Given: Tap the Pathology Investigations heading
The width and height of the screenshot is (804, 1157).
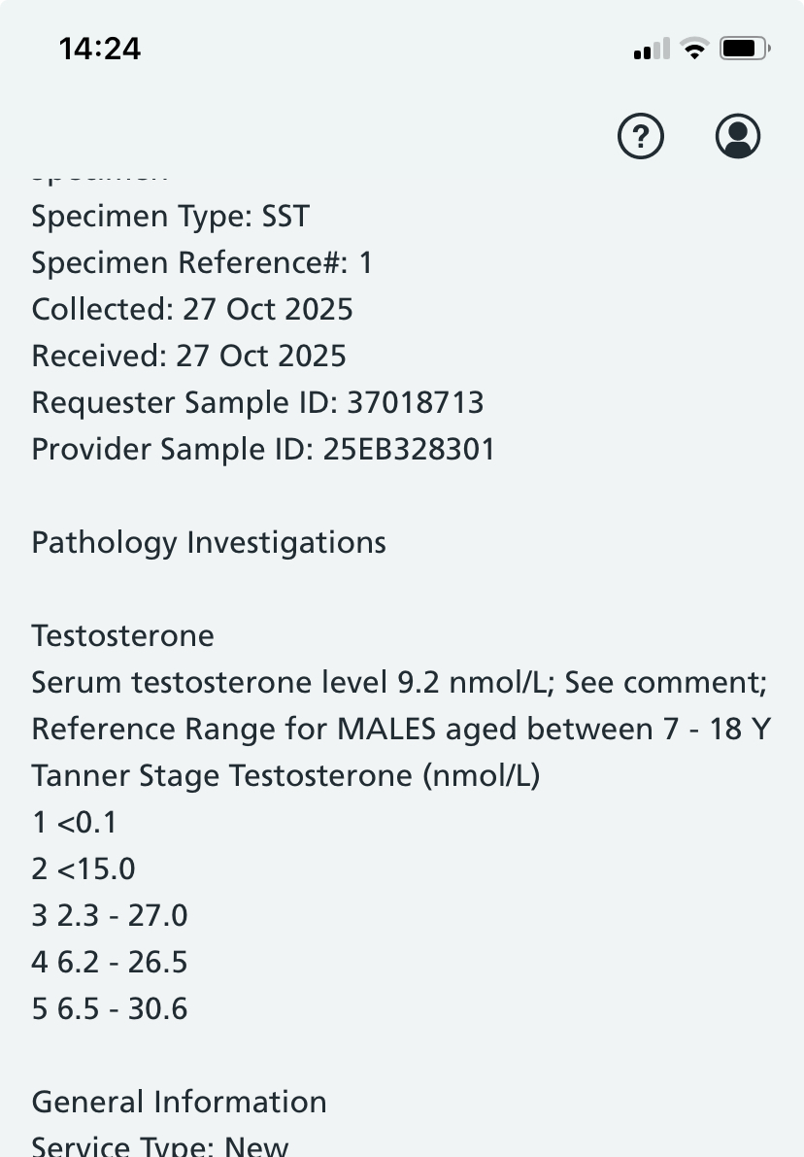Looking at the screenshot, I should click(x=209, y=542).
